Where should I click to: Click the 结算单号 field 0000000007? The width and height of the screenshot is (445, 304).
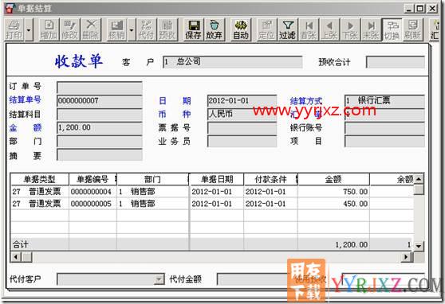click(x=100, y=101)
